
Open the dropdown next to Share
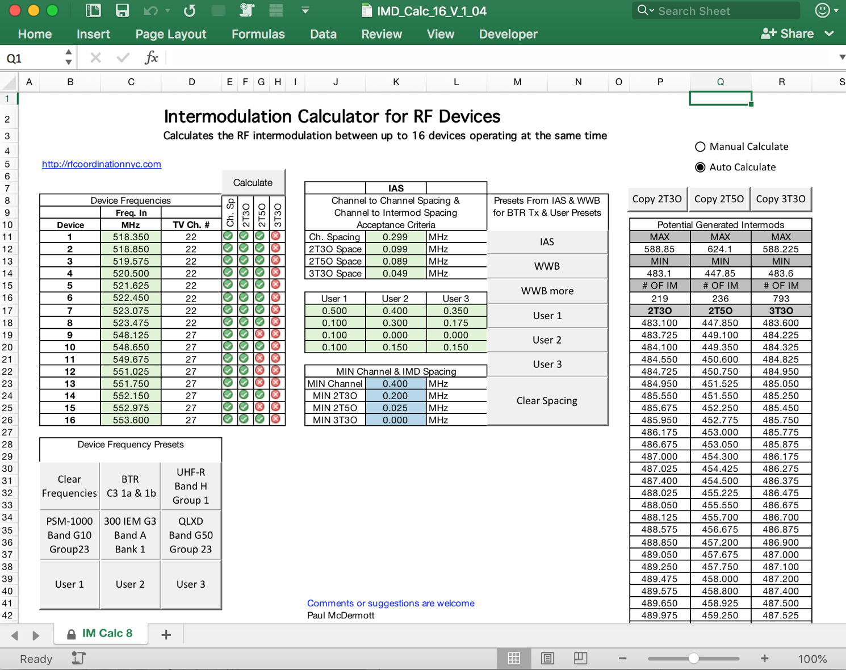(830, 34)
